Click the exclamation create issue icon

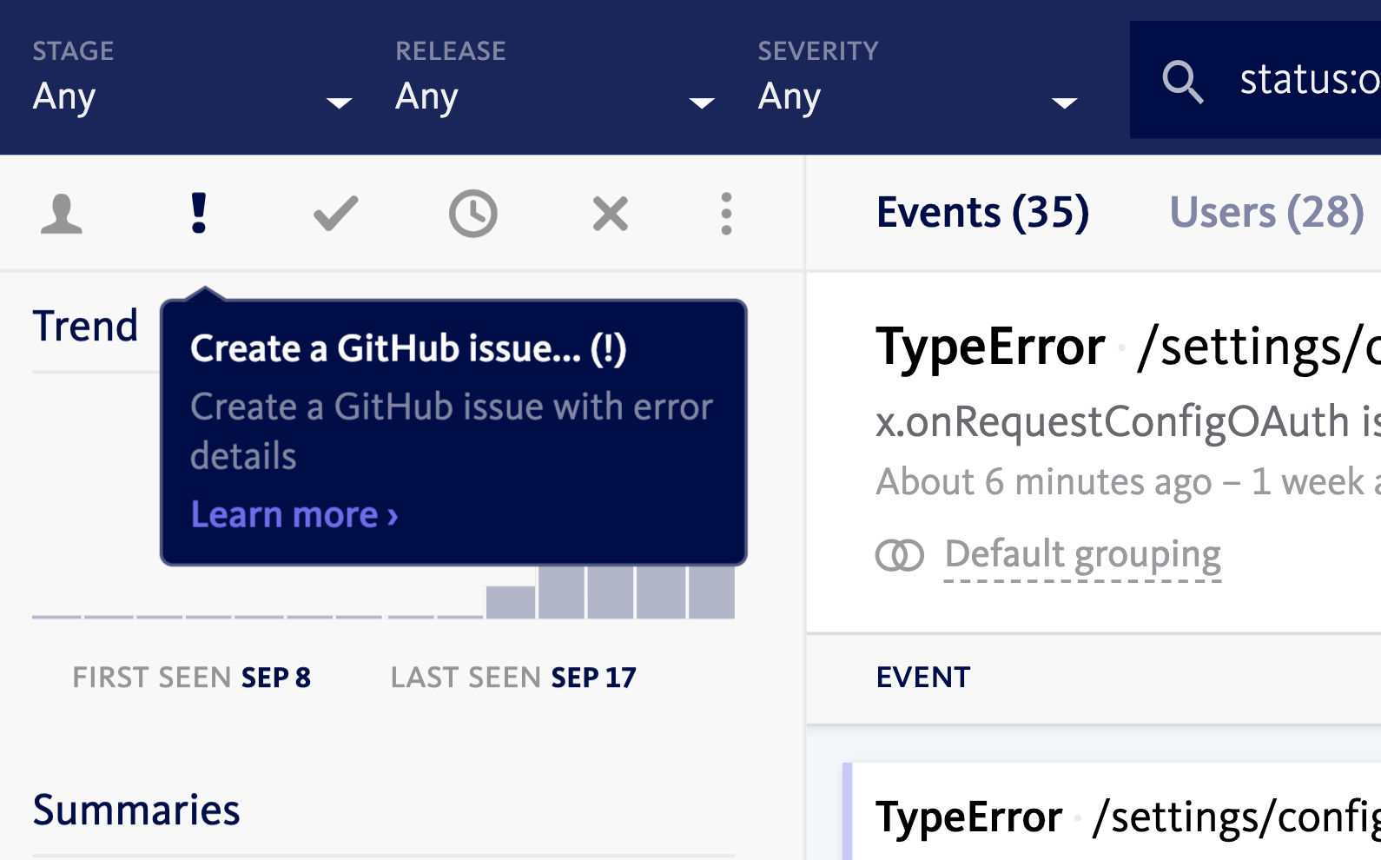[199, 214]
